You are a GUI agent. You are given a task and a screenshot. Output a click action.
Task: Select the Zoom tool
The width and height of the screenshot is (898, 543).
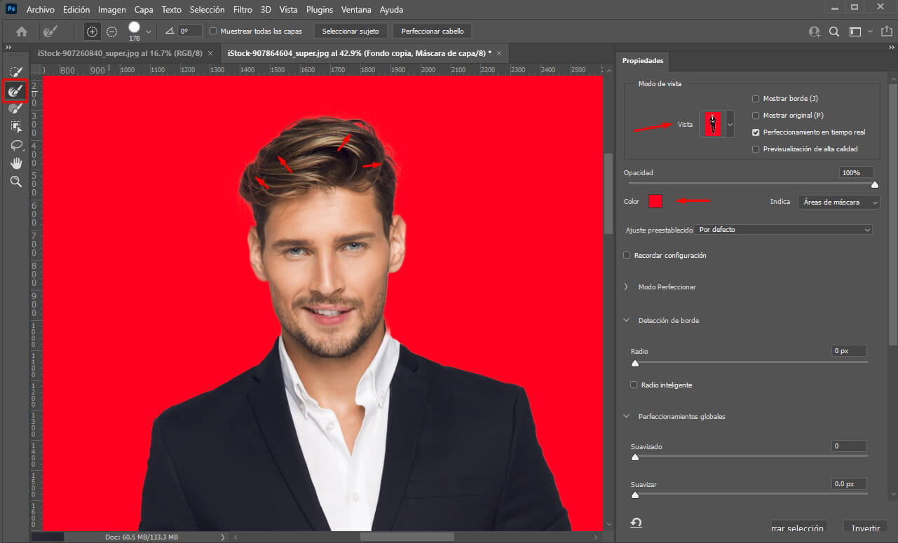coord(15,181)
